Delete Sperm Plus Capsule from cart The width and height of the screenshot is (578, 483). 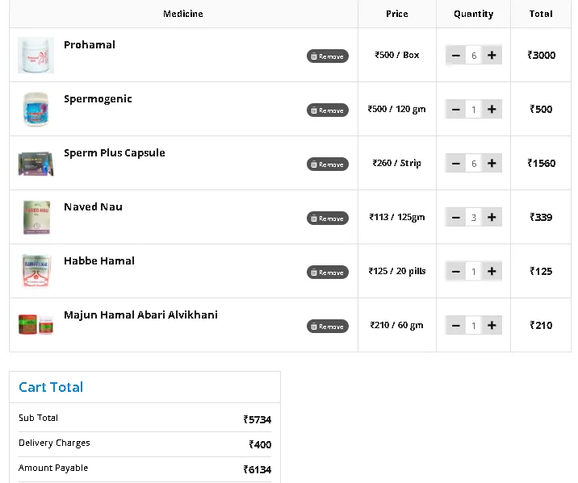click(327, 164)
